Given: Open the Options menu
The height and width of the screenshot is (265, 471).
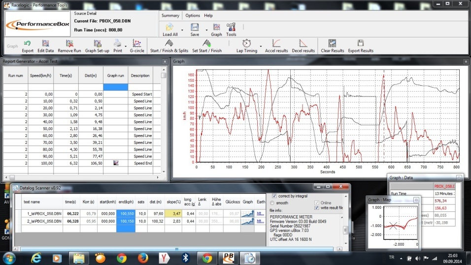Looking at the screenshot, I should 193,15.
